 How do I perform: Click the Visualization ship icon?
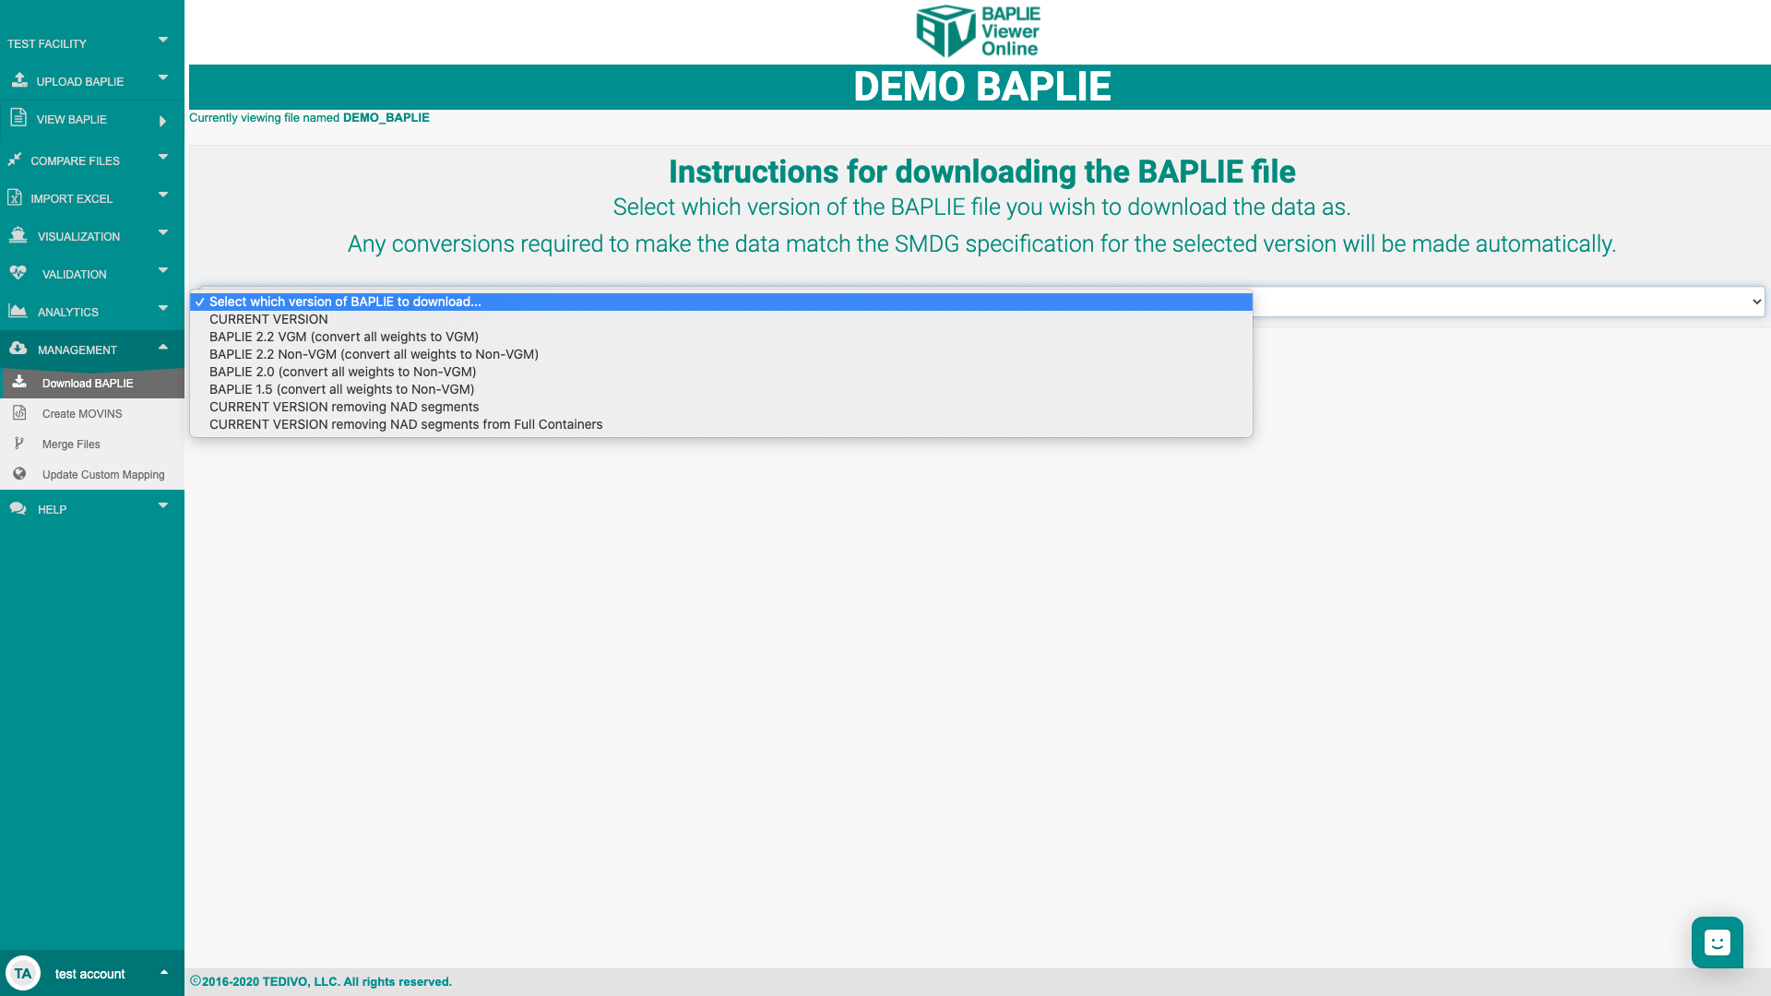pos(18,235)
